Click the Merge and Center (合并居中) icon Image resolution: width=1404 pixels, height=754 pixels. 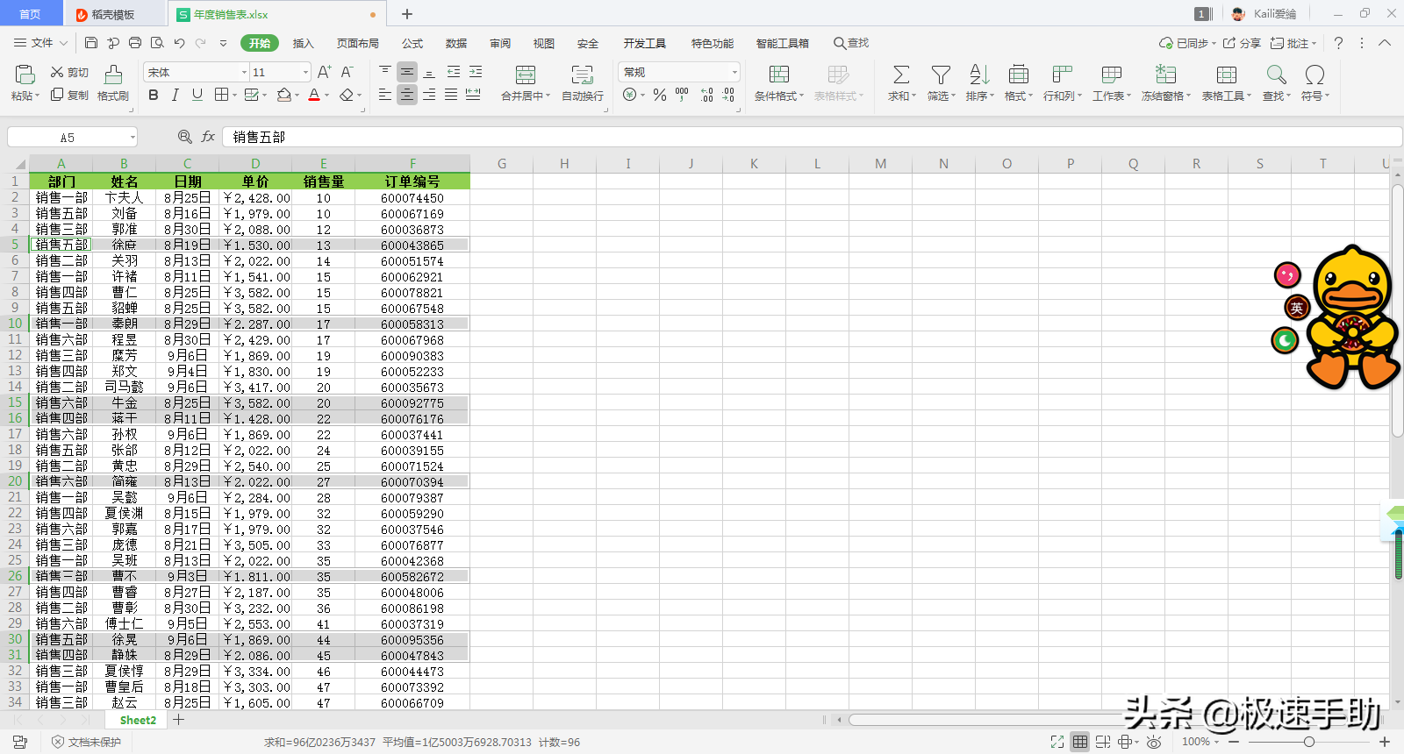(x=526, y=75)
